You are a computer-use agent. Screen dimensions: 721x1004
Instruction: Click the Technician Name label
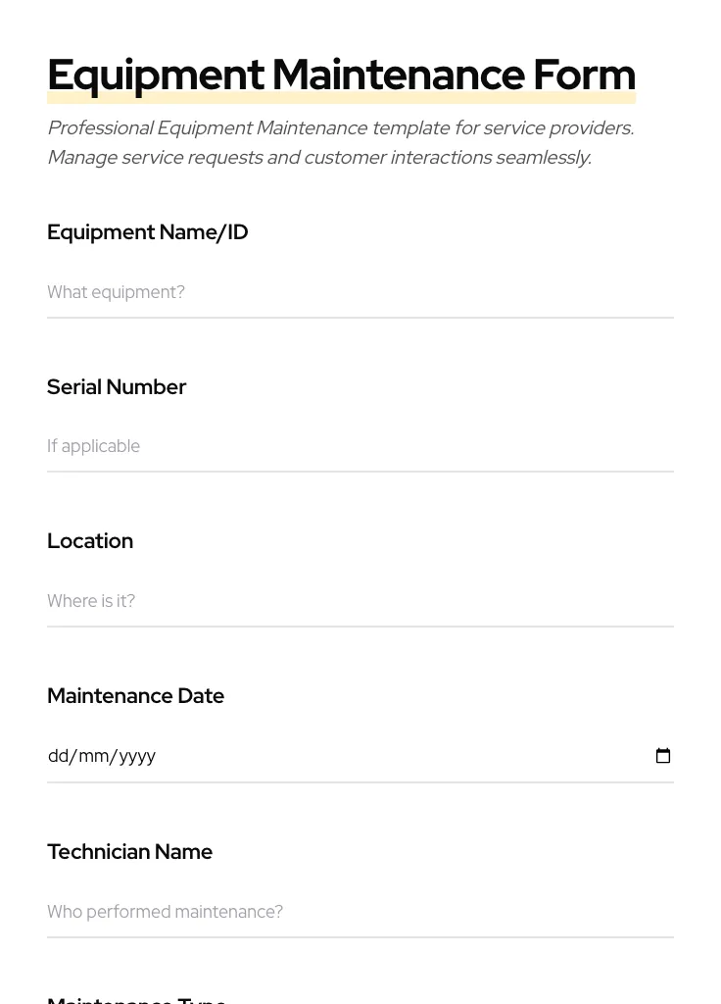point(129,852)
